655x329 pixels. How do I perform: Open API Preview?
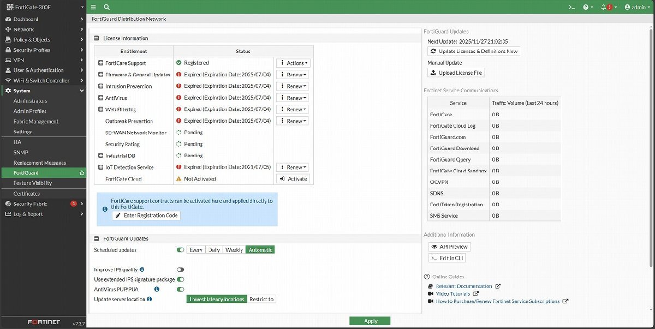click(x=449, y=247)
